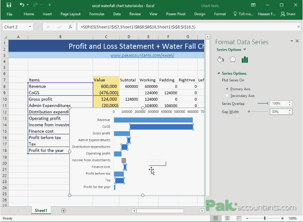
Task: Adjust the Series Overlap slider
Action: tap(268, 104)
